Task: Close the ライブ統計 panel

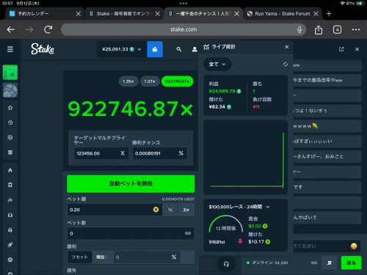Action: pyautogui.click(x=287, y=47)
